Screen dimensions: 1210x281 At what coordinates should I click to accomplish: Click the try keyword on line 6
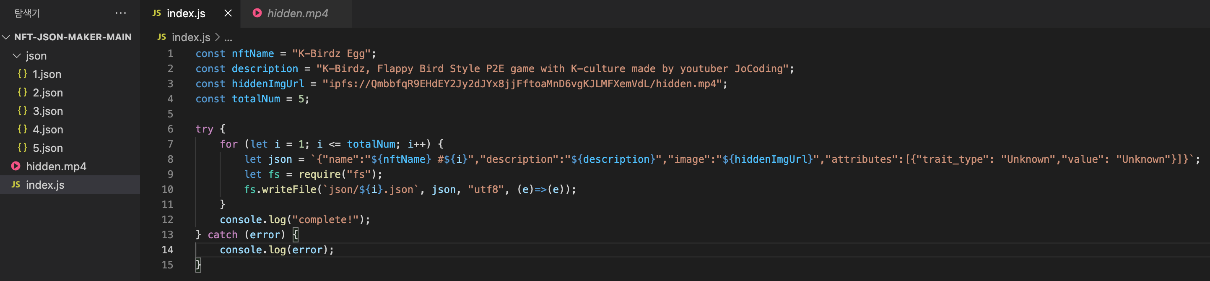pyautogui.click(x=204, y=129)
